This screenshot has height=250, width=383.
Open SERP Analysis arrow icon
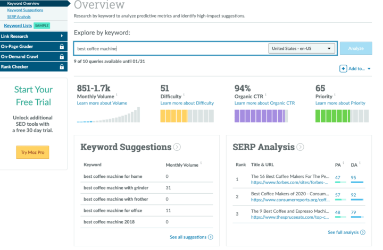[x=300, y=147]
